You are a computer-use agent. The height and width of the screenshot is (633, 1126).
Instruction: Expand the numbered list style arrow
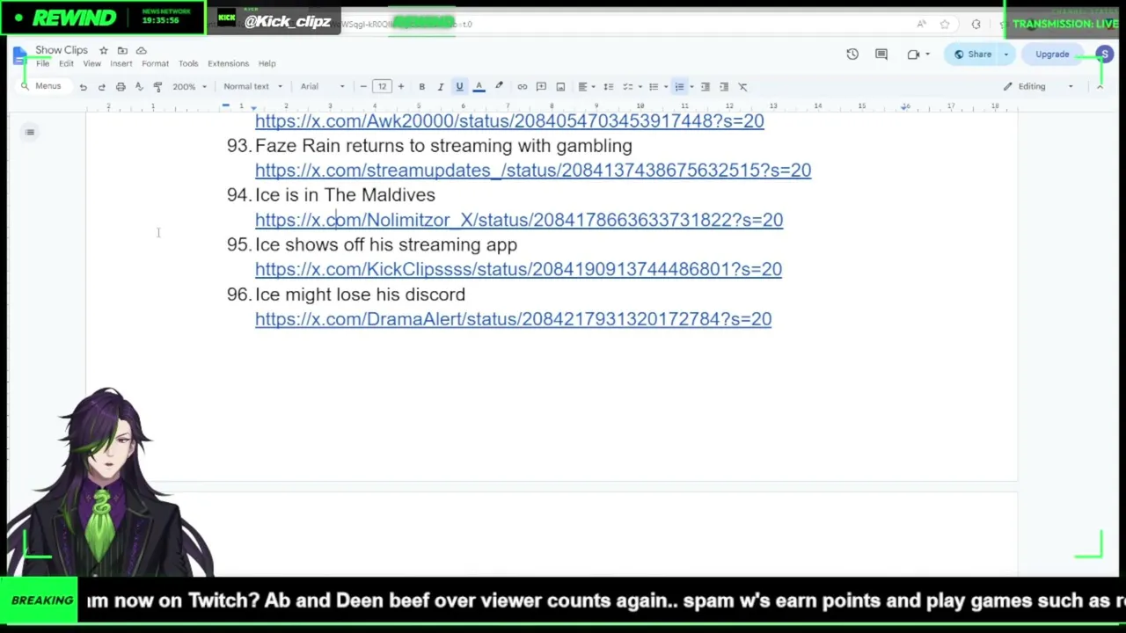pyautogui.click(x=691, y=86)
